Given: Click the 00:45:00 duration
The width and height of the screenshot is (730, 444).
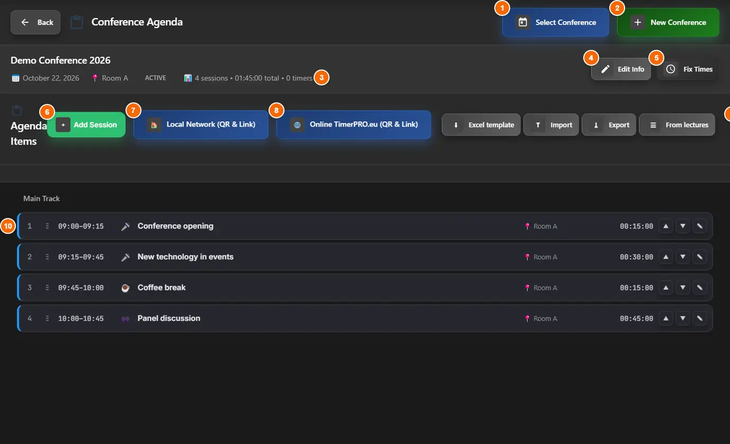Looking at the screenshot, I should [637, 318].
